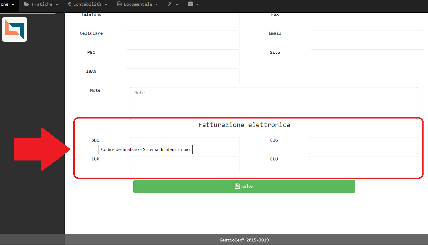
Task: Click the Fatturazione elettronica heading
Action: click(x=244, y=125)
